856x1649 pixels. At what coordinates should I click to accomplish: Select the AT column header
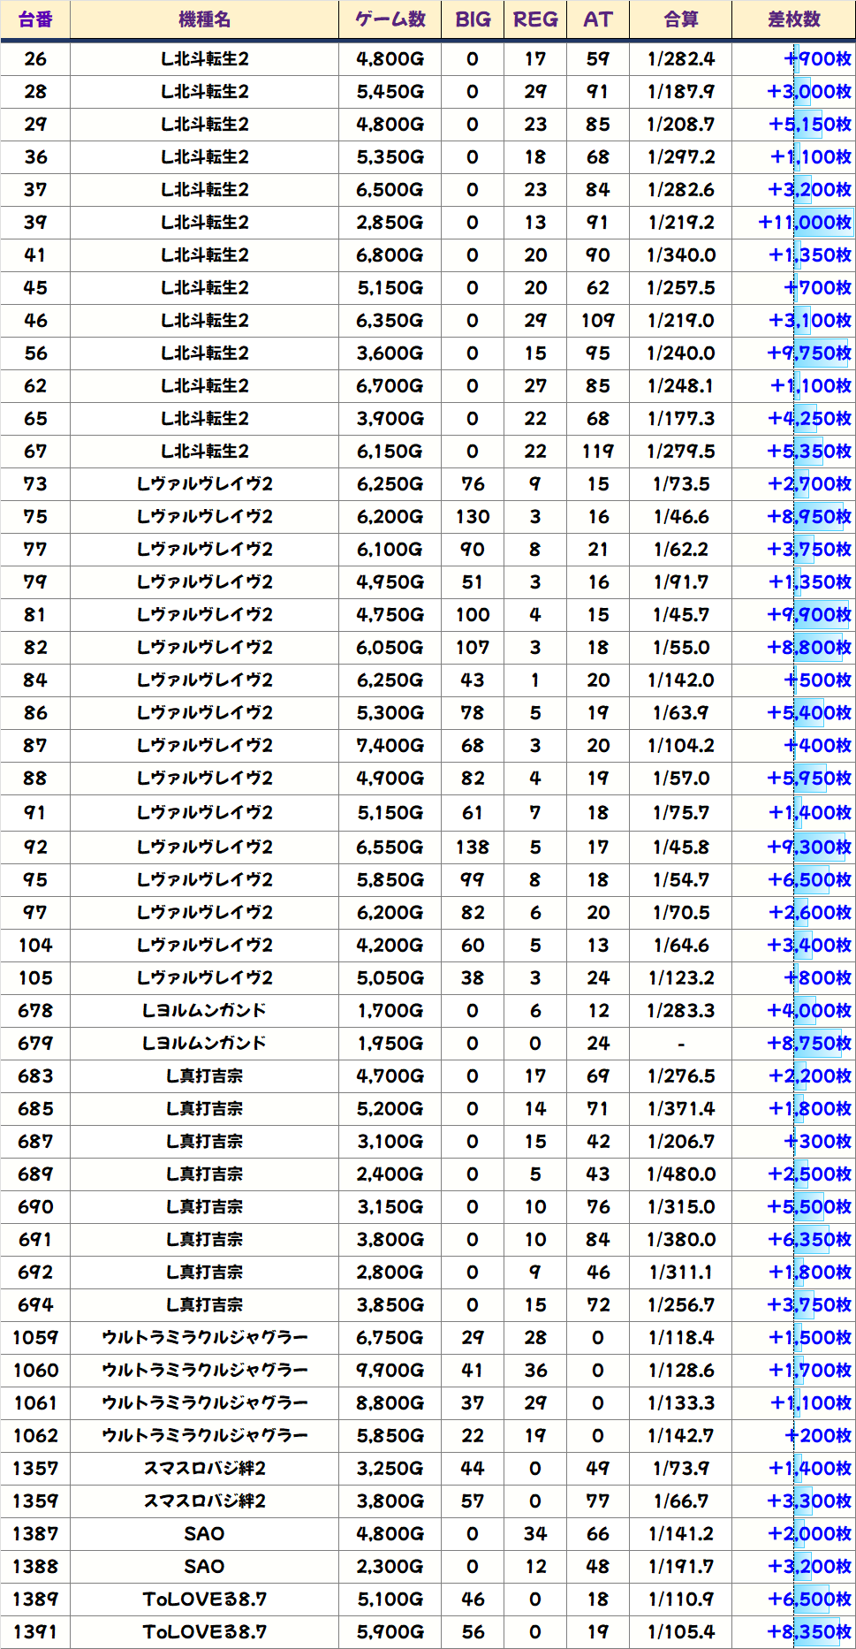pyautogui.click(x=598, y=19)
